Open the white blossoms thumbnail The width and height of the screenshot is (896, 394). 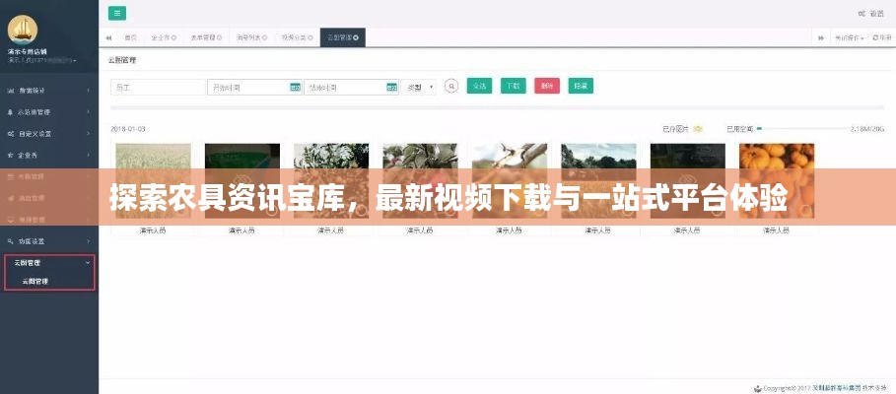331,181
